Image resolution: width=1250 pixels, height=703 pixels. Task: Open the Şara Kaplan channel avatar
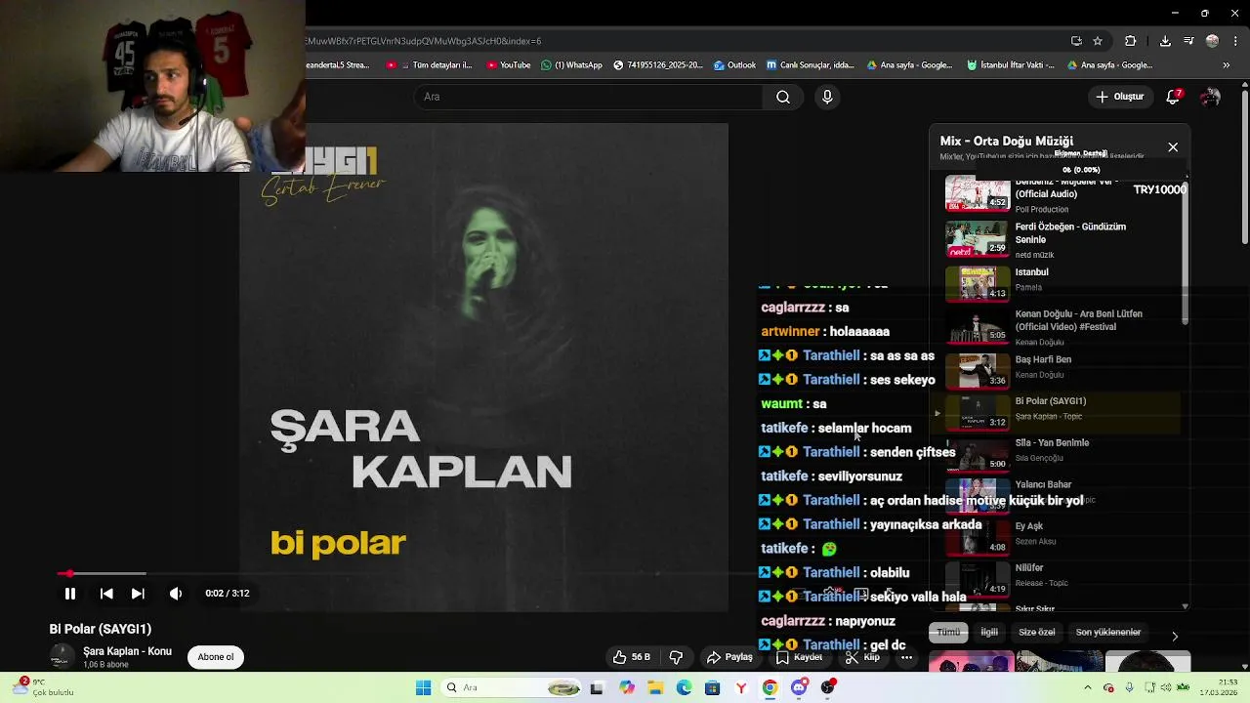coord(62,657)
